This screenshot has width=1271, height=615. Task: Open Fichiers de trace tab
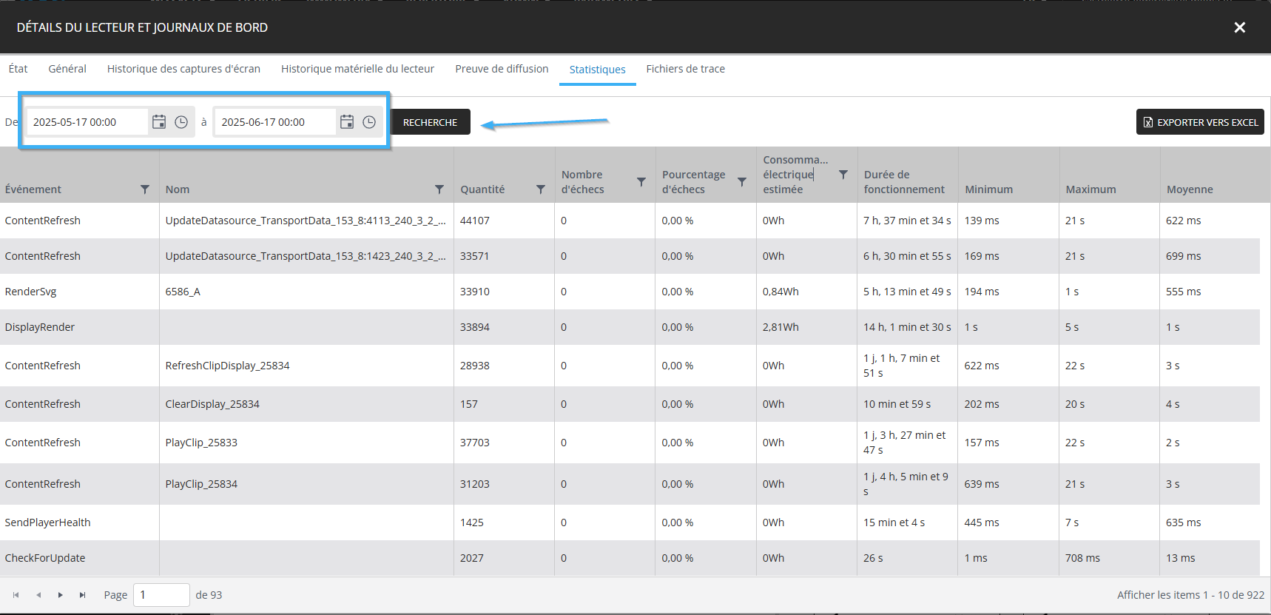click(686, 69)
